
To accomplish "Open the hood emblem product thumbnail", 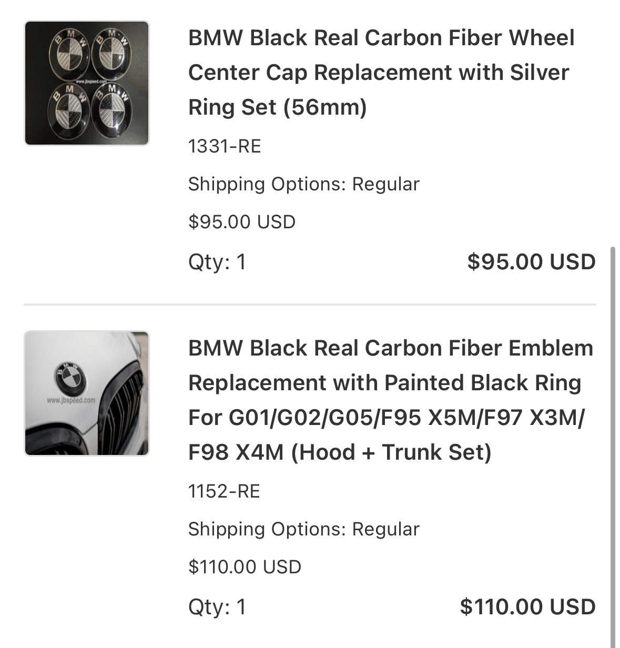I will click(x=87, y=393).
